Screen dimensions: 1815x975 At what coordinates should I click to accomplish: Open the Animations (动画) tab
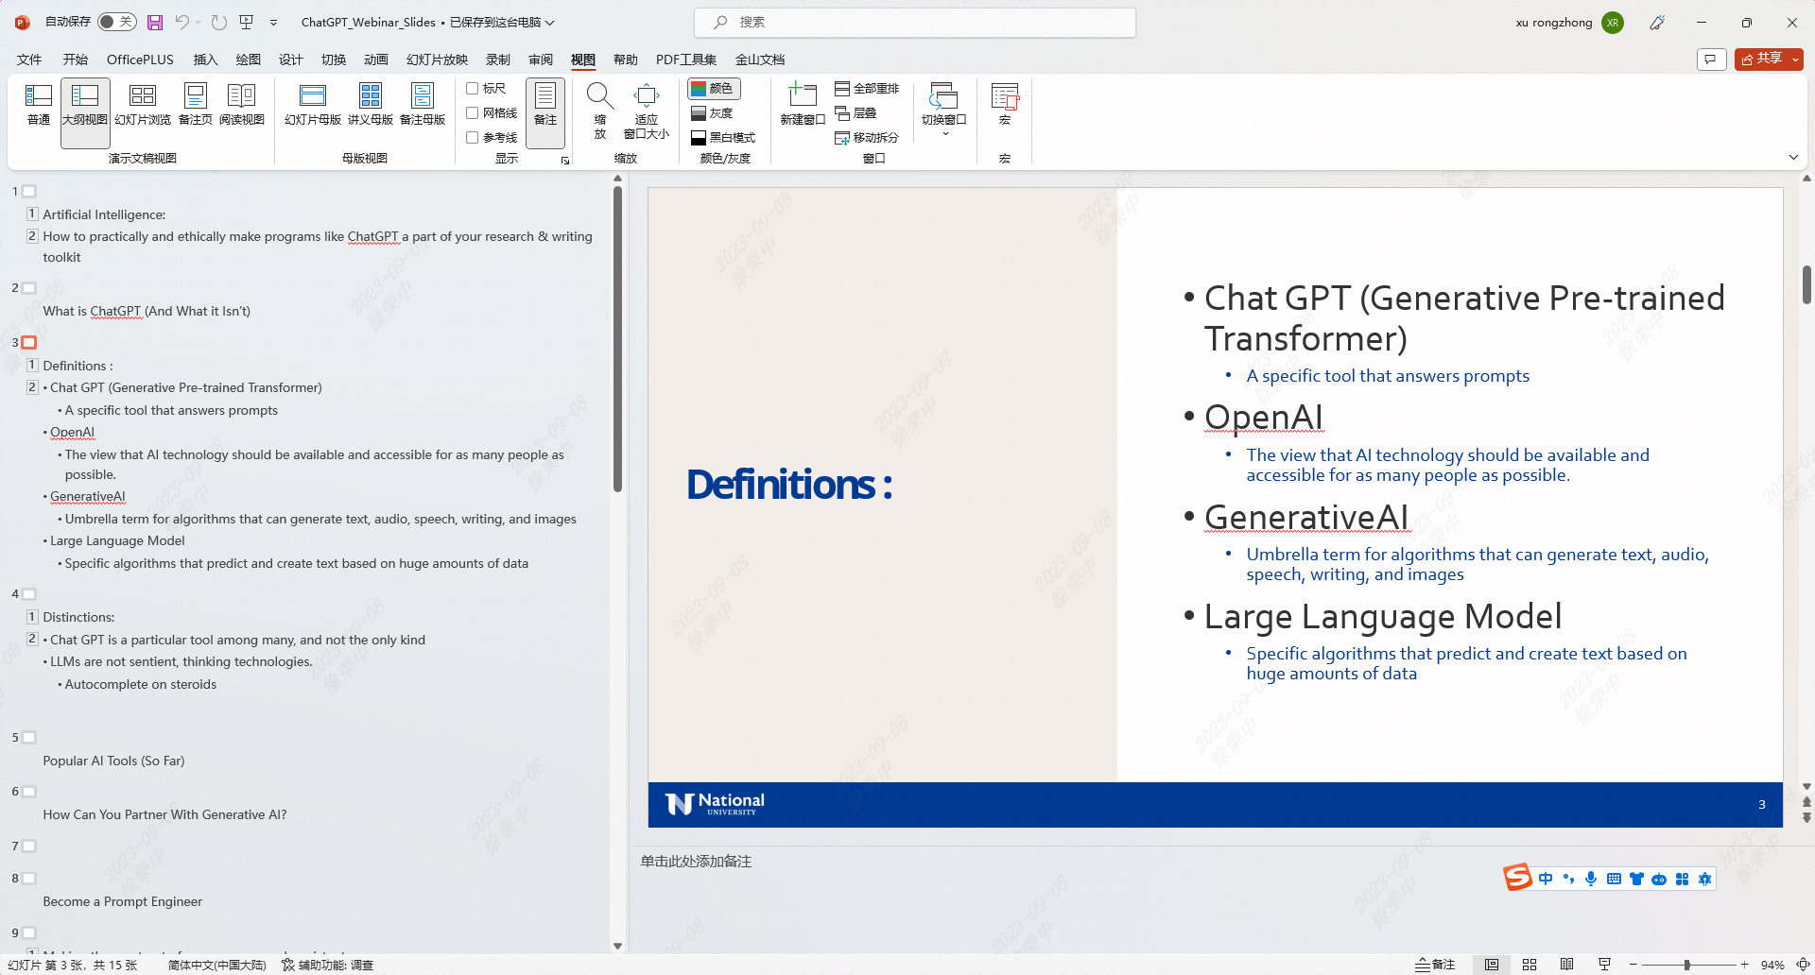click(x=375, y=60)
